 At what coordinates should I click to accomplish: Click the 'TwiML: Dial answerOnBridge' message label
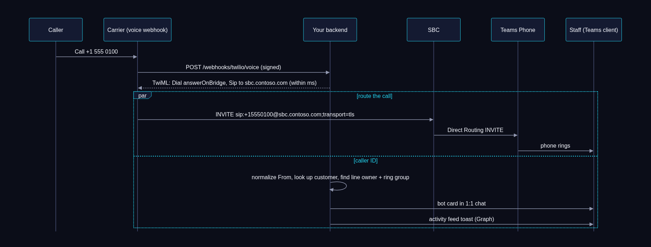(x=235, y=83)
